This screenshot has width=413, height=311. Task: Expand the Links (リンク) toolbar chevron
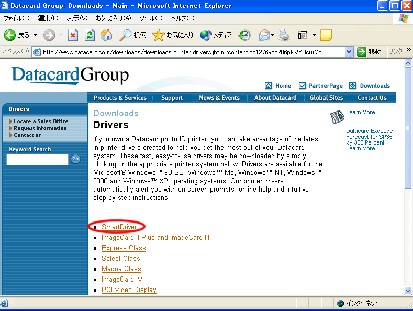click(409, 50)
